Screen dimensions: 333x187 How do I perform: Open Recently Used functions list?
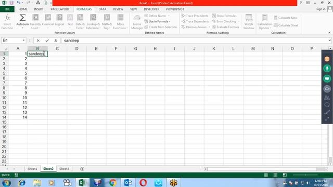35,22
